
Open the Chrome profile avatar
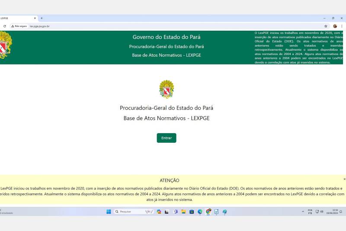[x=335, y=26]
